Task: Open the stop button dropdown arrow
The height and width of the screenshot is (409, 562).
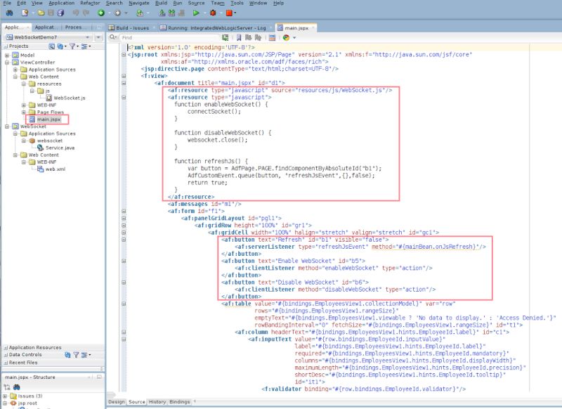Action: [235, 13]
